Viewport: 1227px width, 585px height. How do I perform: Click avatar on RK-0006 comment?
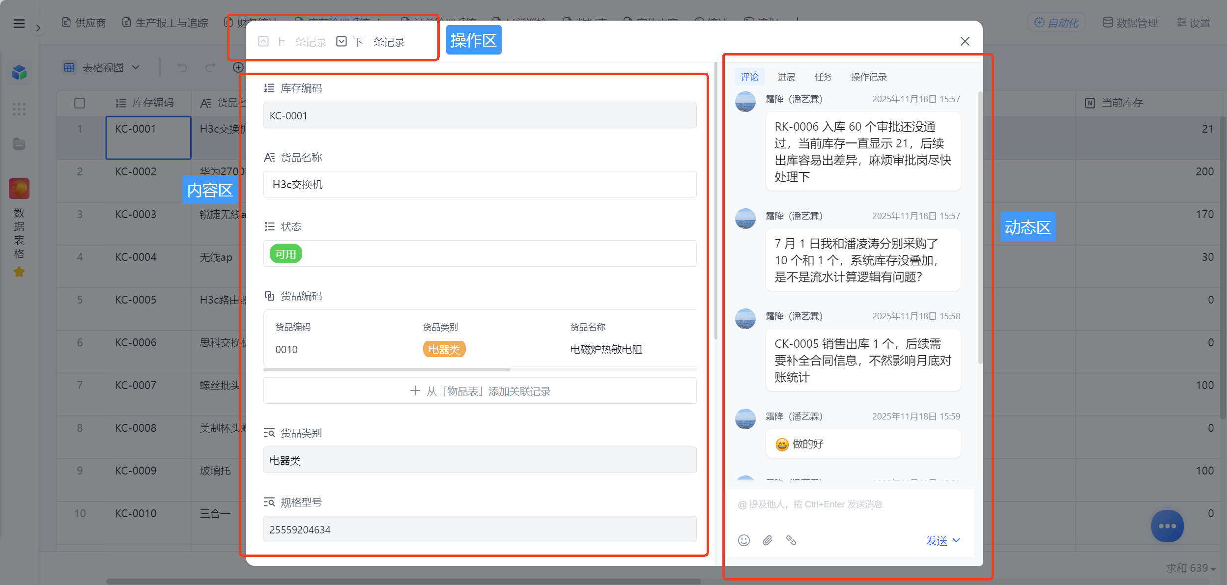coord(745,102)
